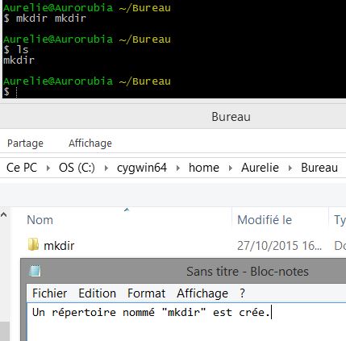This screenshot has height=341, width=346.
Task: Navigate to the cygwin64 breadcrumb folder
Action: point(142,168)
